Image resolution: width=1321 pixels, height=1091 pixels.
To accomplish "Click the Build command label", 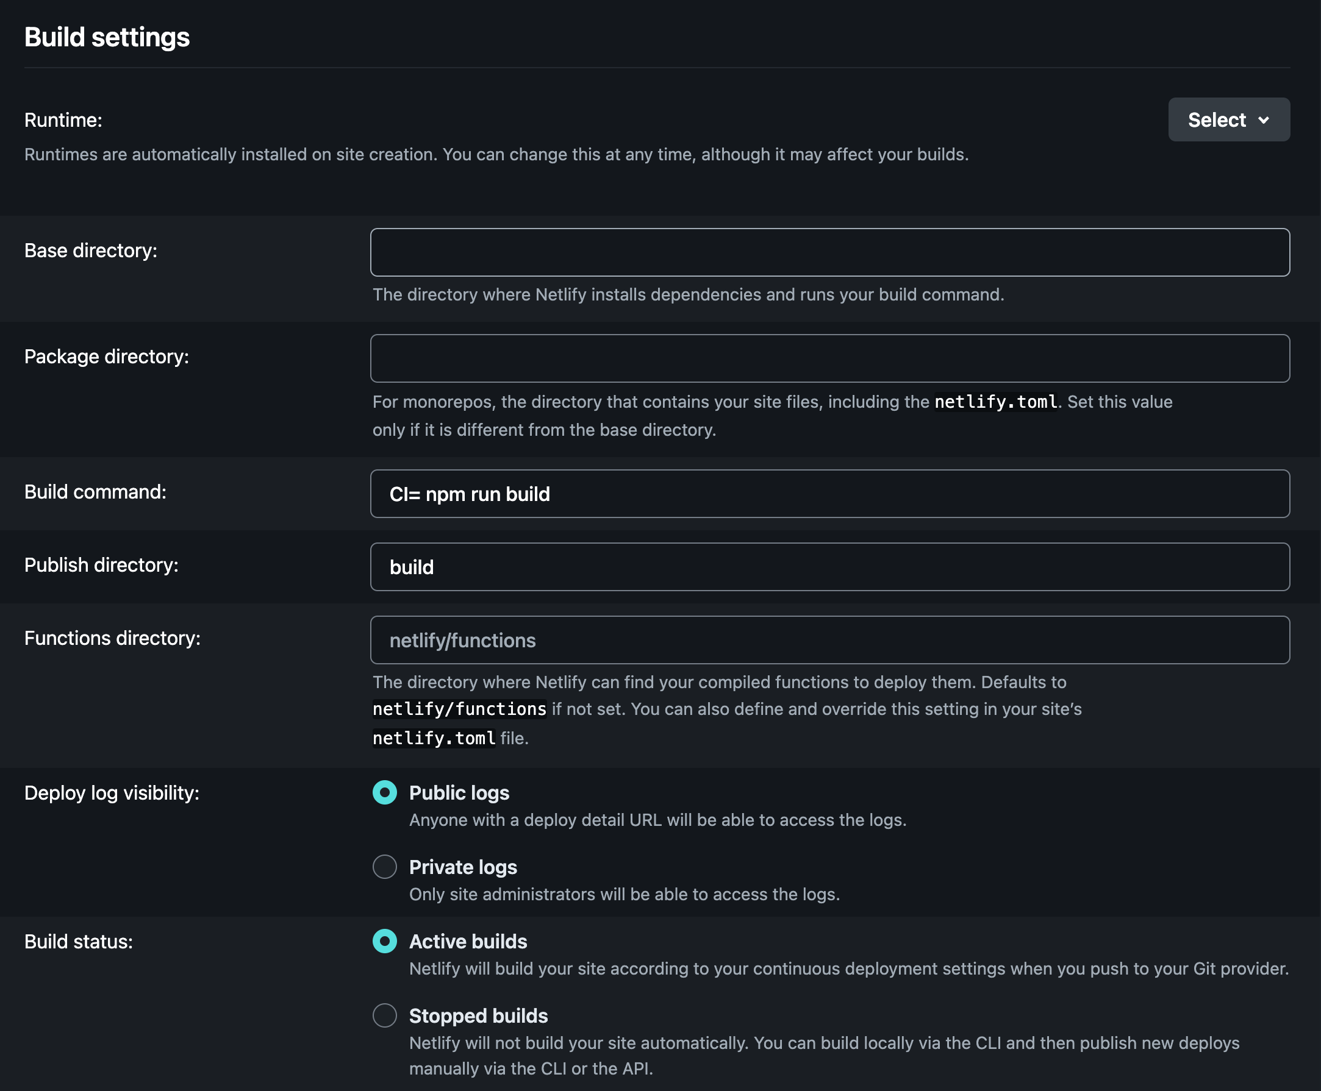I will tap(95, 492).
